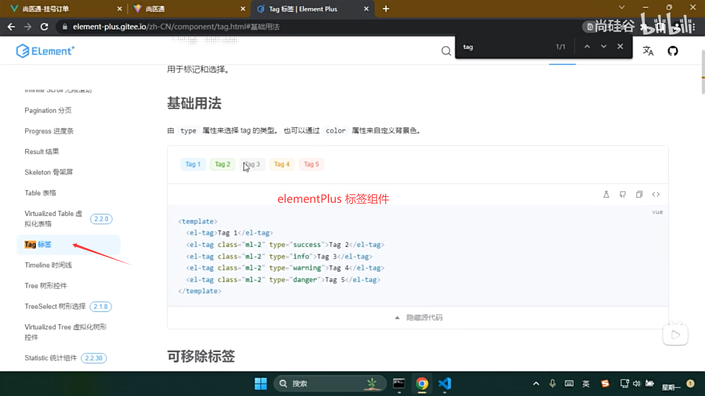Go to next find result arrow
The height and width of the screenshot is (396, 705).
pyautogui.click(x=604, y=47)
